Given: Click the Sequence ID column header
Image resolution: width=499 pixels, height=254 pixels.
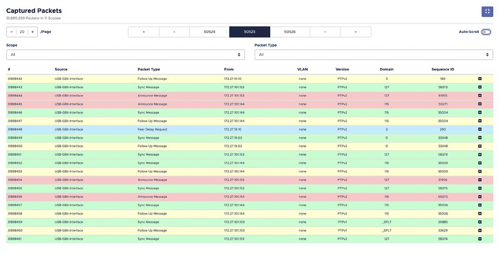Looking at the screenshot, I should [x=442, y=69].
